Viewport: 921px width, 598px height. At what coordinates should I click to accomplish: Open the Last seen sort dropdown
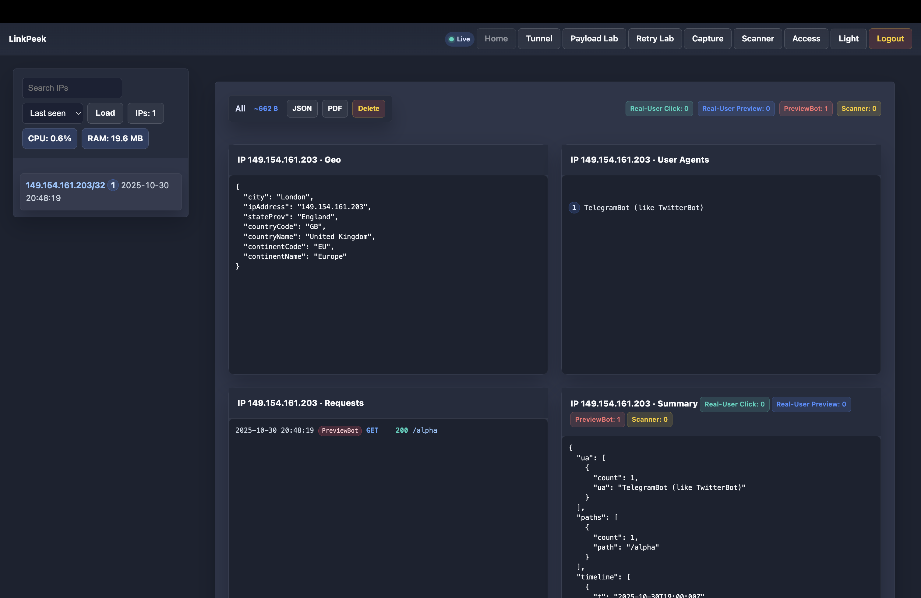coord(53,113)
